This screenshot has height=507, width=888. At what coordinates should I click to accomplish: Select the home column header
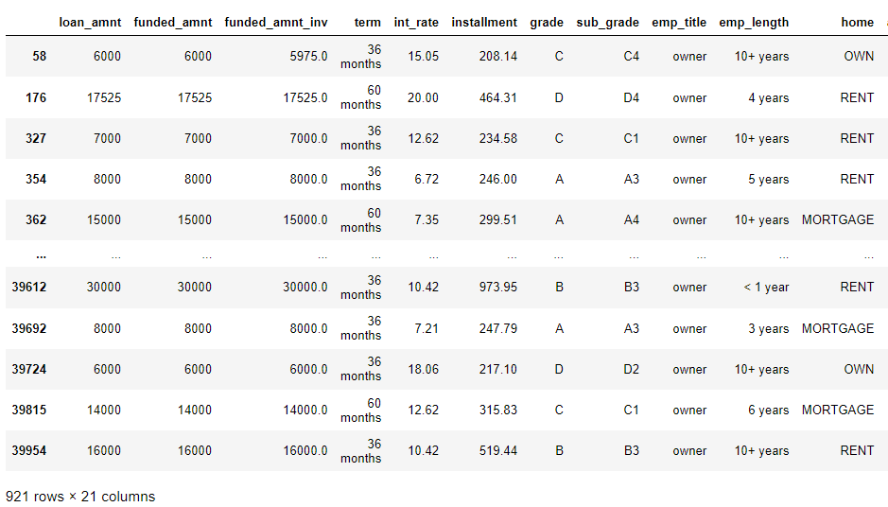tap(858, 22)
